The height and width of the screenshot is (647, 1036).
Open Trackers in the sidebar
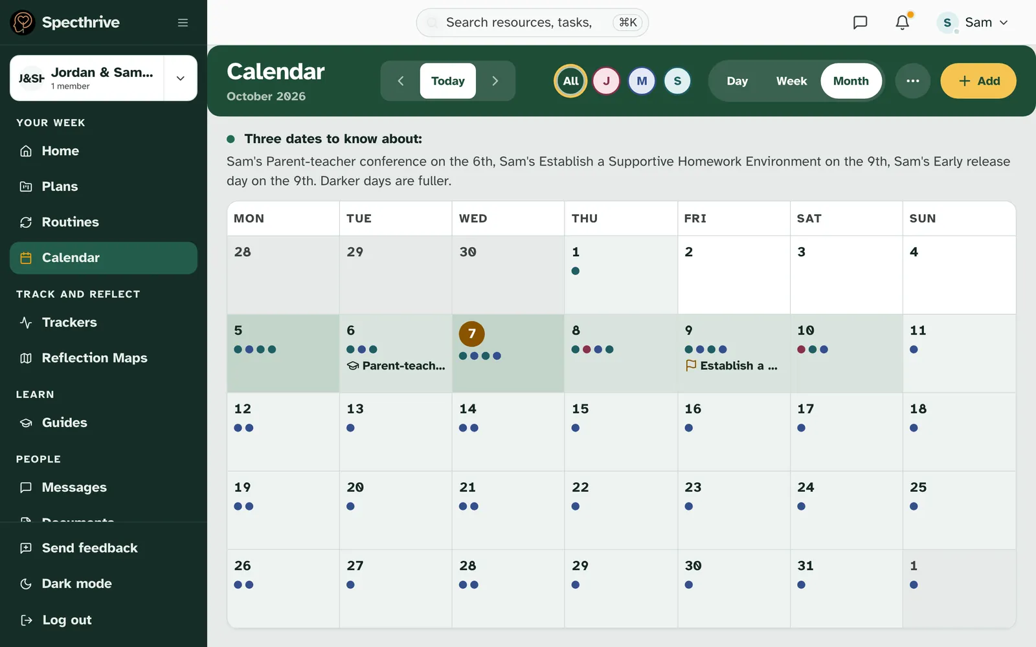click(x=104, y=322)
